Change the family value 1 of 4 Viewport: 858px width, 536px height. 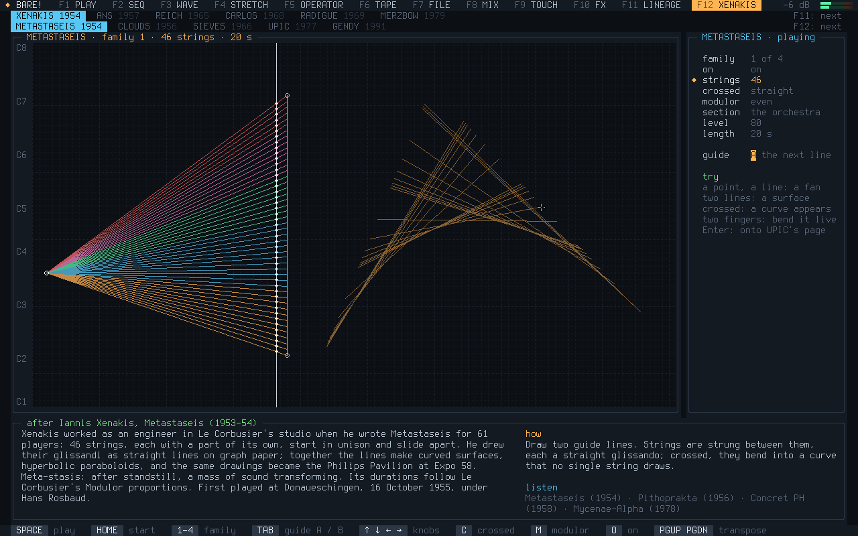(767, 58)
